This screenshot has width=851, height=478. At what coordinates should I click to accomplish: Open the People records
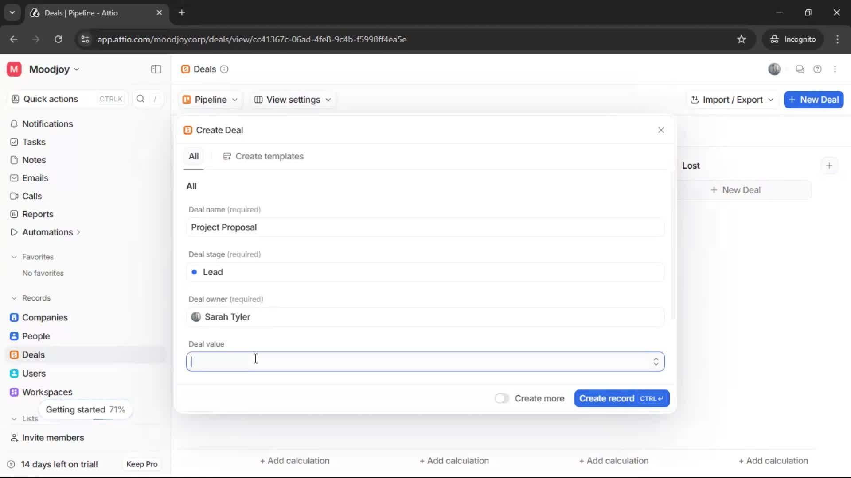35,336
